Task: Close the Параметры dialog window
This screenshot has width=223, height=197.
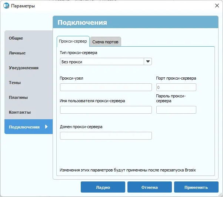Action: 217,6
